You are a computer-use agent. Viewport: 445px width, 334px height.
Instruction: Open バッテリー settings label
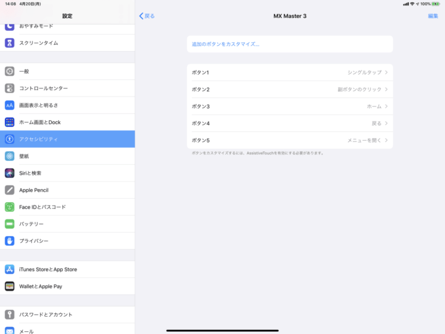pos(31,224)
